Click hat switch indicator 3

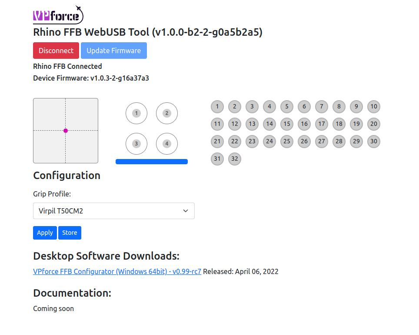tap(136, 144)
